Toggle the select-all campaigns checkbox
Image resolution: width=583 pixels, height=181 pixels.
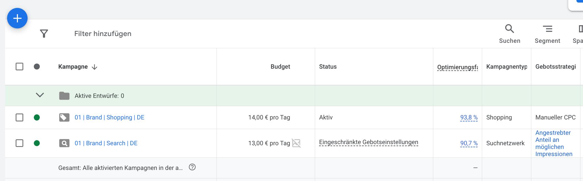[19, 67]
